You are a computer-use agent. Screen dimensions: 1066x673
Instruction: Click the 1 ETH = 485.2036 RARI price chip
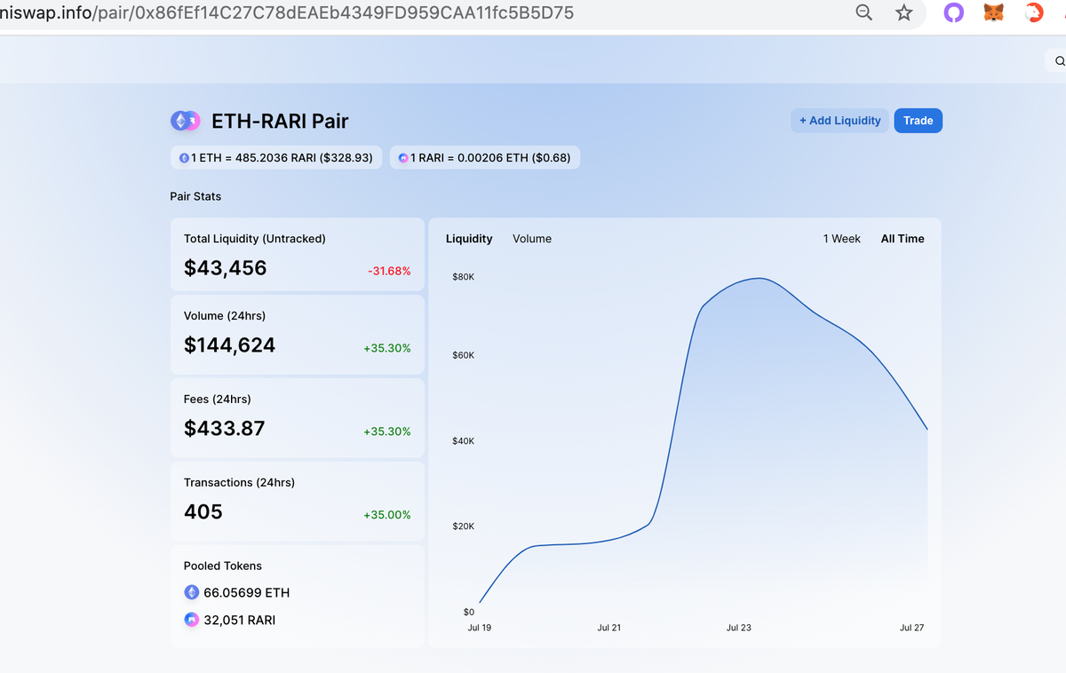point(276,158)
